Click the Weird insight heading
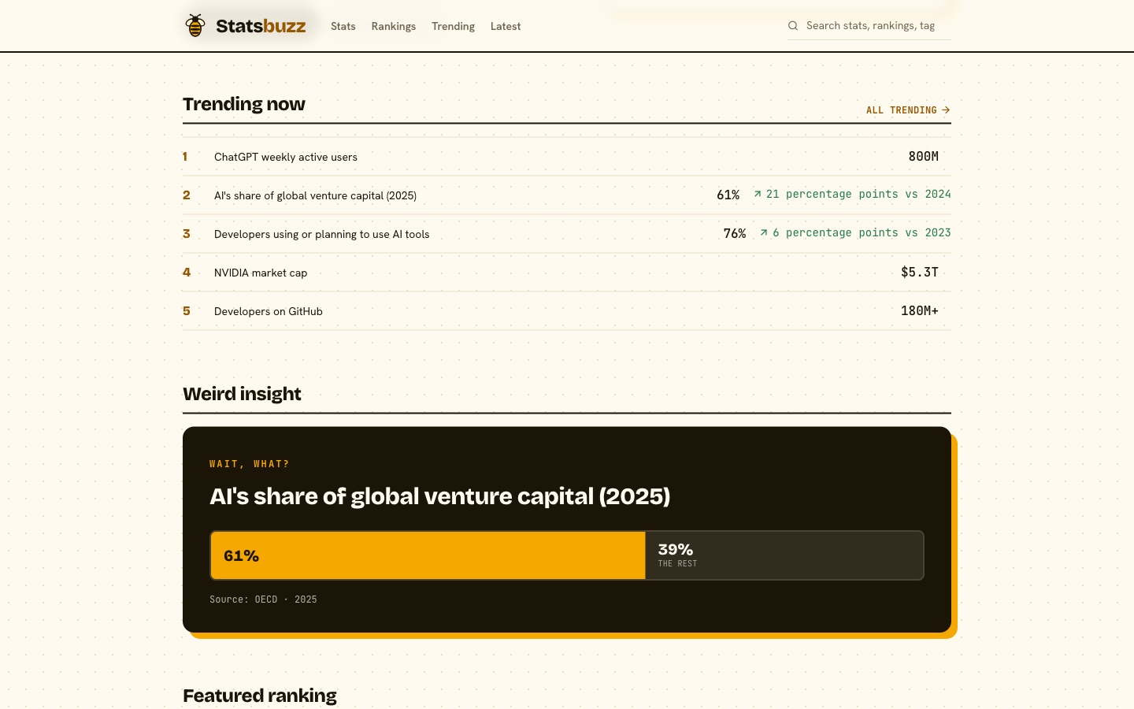 (242, 394)
